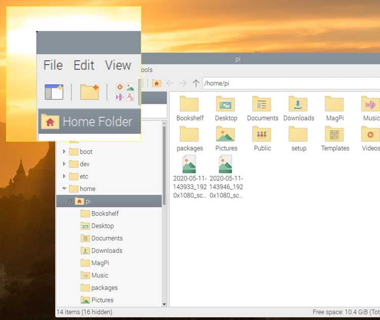This screenshot has height=320, width=380.
Task: Open the View menu
Action: click(118, 65)
